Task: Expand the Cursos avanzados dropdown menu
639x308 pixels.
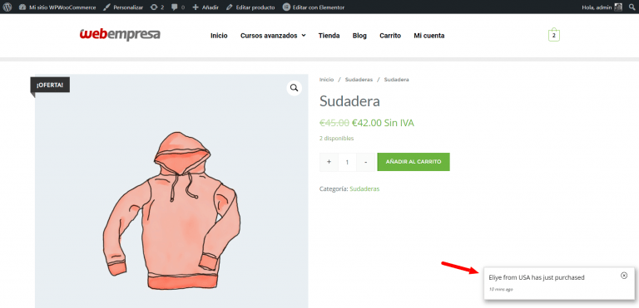Action: 273,36
